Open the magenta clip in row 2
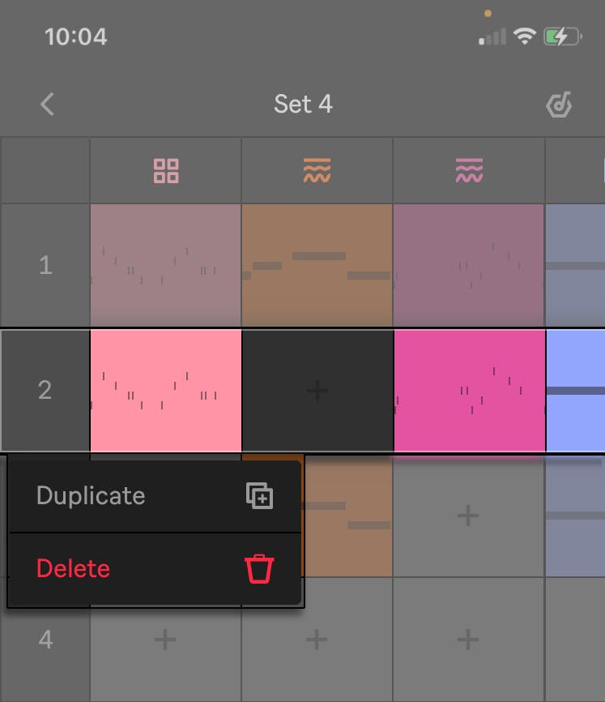Viewport: 605px width, 702px height. pyautogui.click(x=469, y=390)
